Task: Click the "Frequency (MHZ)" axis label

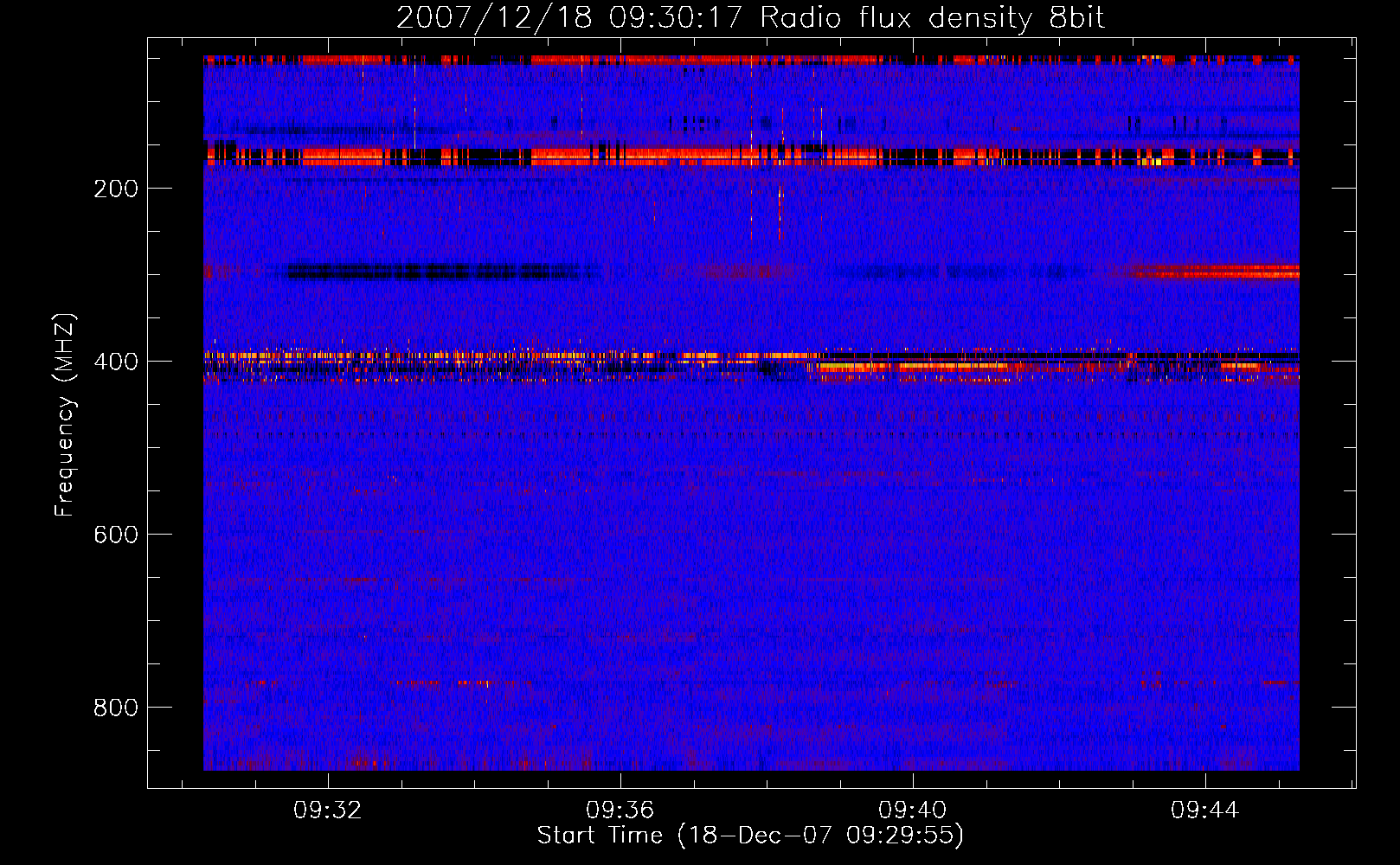Action: (65, 414)
